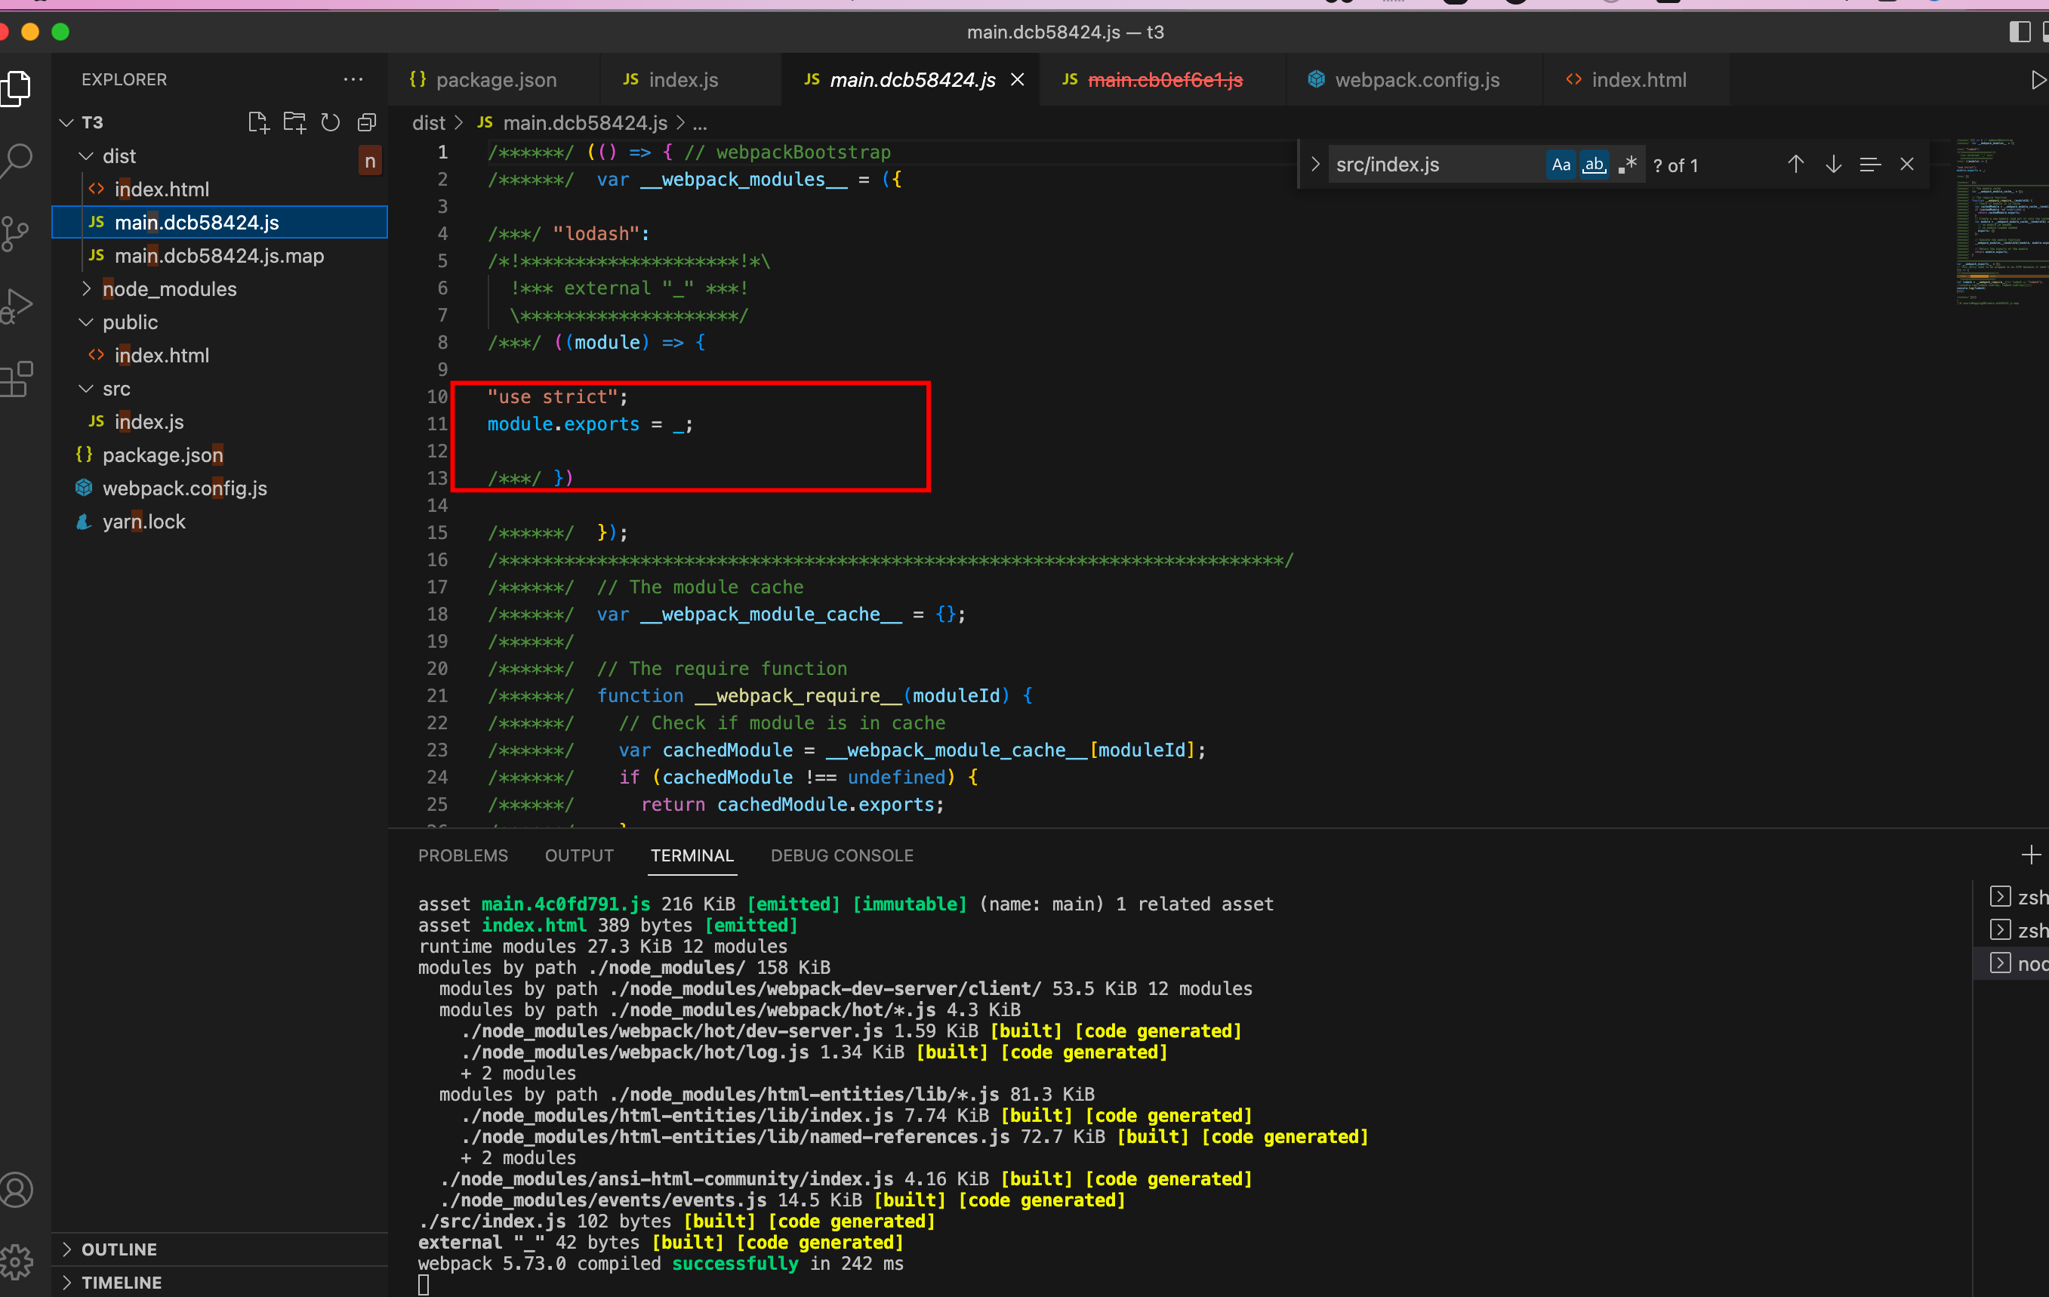Click New Folder icon in T3 header
The height and width of the screenshot is (1297, 2049).
tap(294, 122)
